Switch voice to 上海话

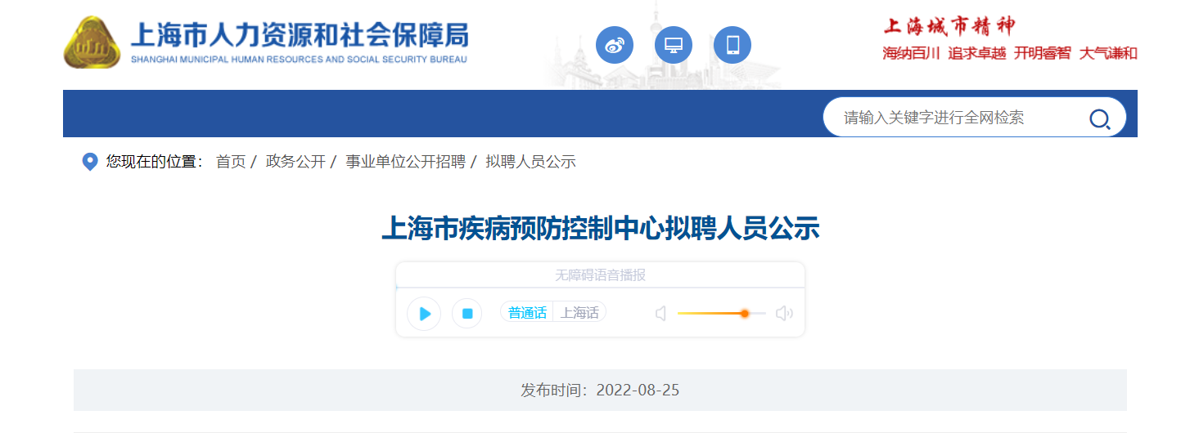(579, 313)
